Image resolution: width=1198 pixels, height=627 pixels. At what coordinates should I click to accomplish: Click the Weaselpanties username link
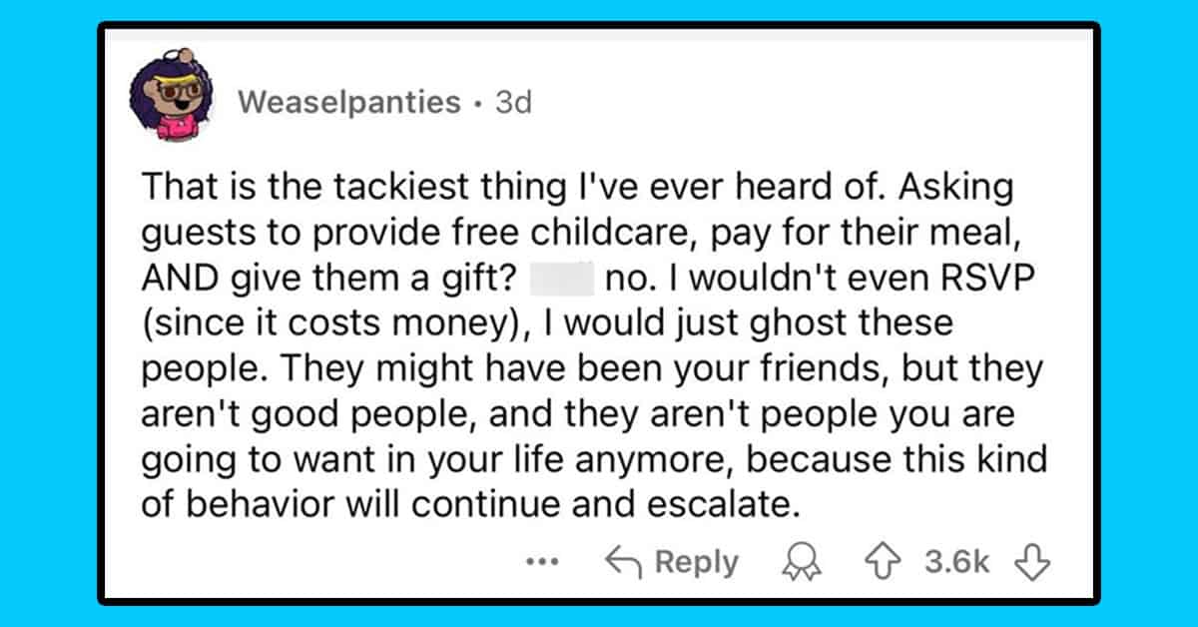coord(350,102)
